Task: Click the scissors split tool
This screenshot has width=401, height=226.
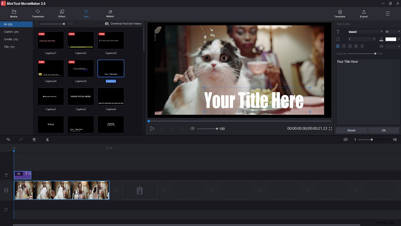Action: (x=47, y=140)
